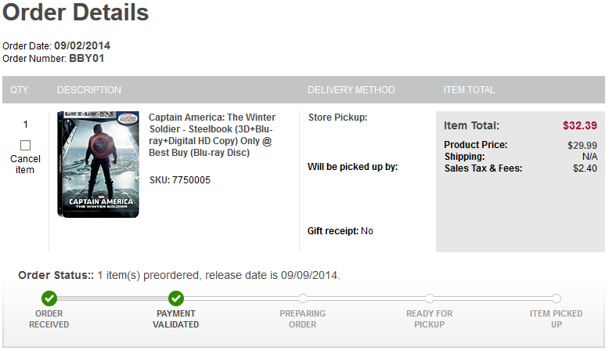The height and width of the screenshot is (351, 609).
Task: Select the PAYMENT VALIDATED status label
Action: (176, 319)
